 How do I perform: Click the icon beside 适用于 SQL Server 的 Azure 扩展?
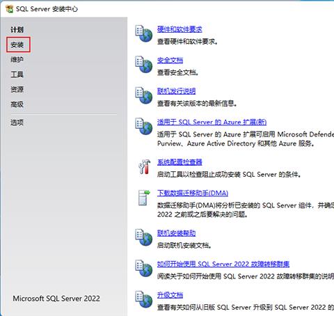(x=144, y=126)
